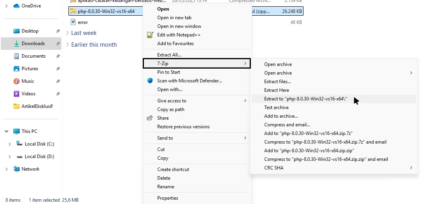Viewport: 427px width, 204px height.
Task: Open the CRC SHA submenu
Action: [x=333, y=168]
